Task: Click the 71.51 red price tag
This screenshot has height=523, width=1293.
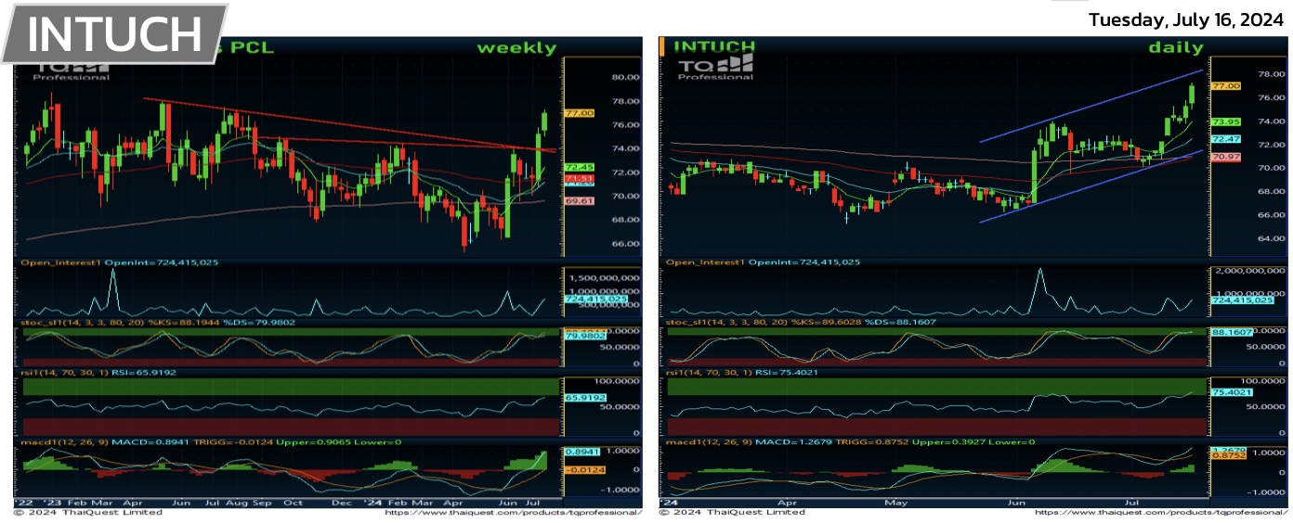Action: tap(580, 178)
